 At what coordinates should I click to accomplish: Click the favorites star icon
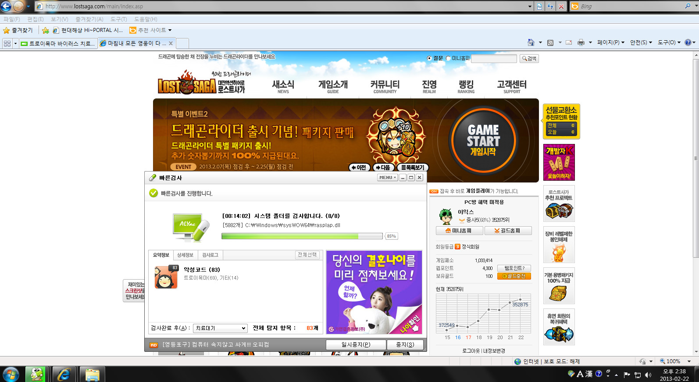(7, 30)
